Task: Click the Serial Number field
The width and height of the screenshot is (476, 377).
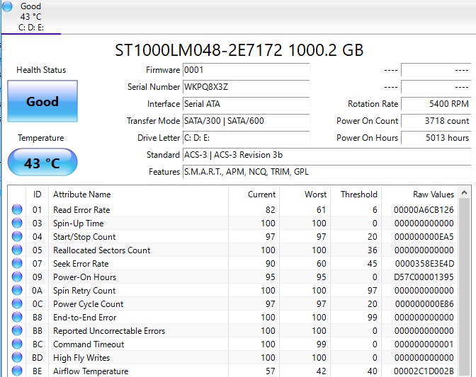Action: tap(246, 87)
